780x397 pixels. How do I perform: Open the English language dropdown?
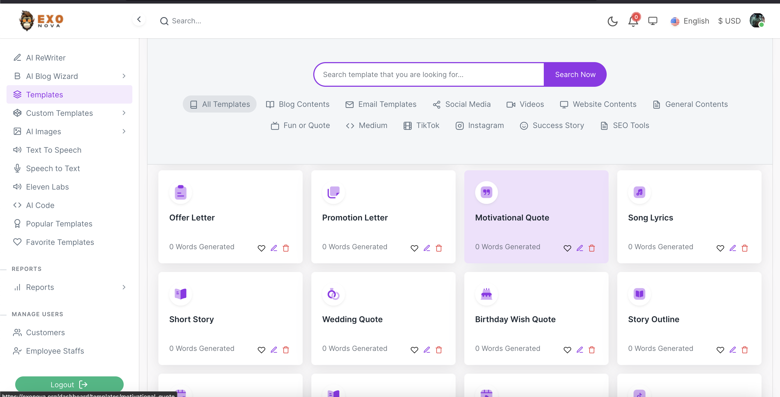690,21
